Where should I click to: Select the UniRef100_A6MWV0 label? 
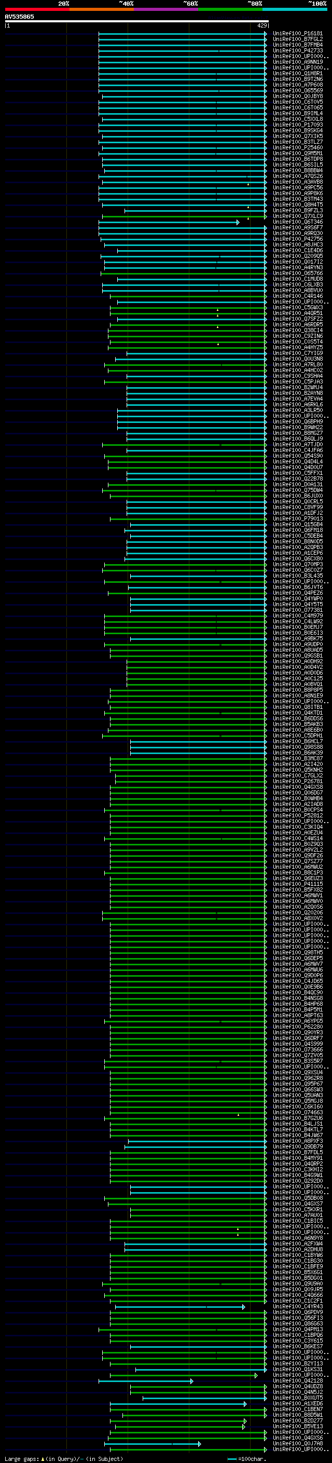tap(297, 901)
